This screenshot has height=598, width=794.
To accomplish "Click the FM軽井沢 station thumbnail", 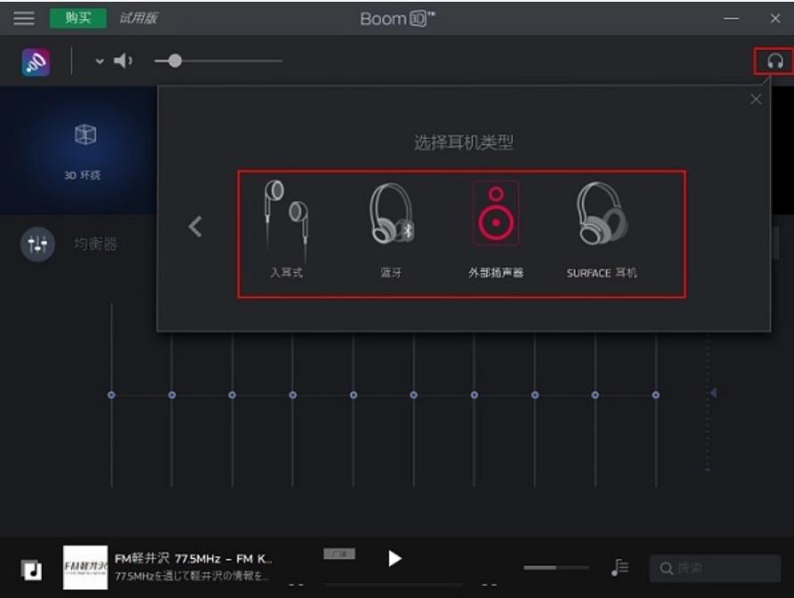I will point(85,567).
